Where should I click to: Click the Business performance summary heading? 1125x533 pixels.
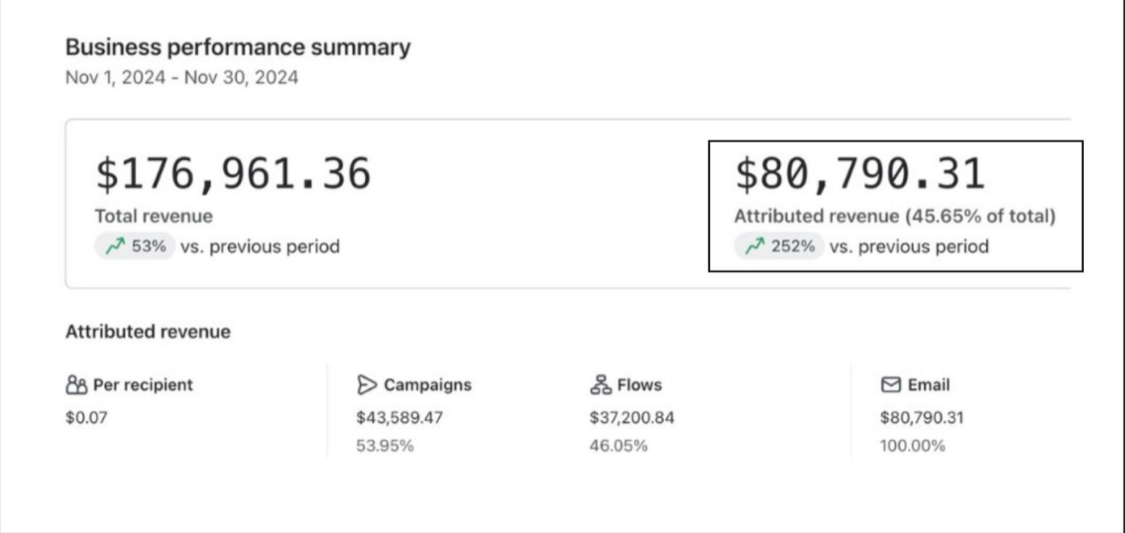click(x=238, y=48)
